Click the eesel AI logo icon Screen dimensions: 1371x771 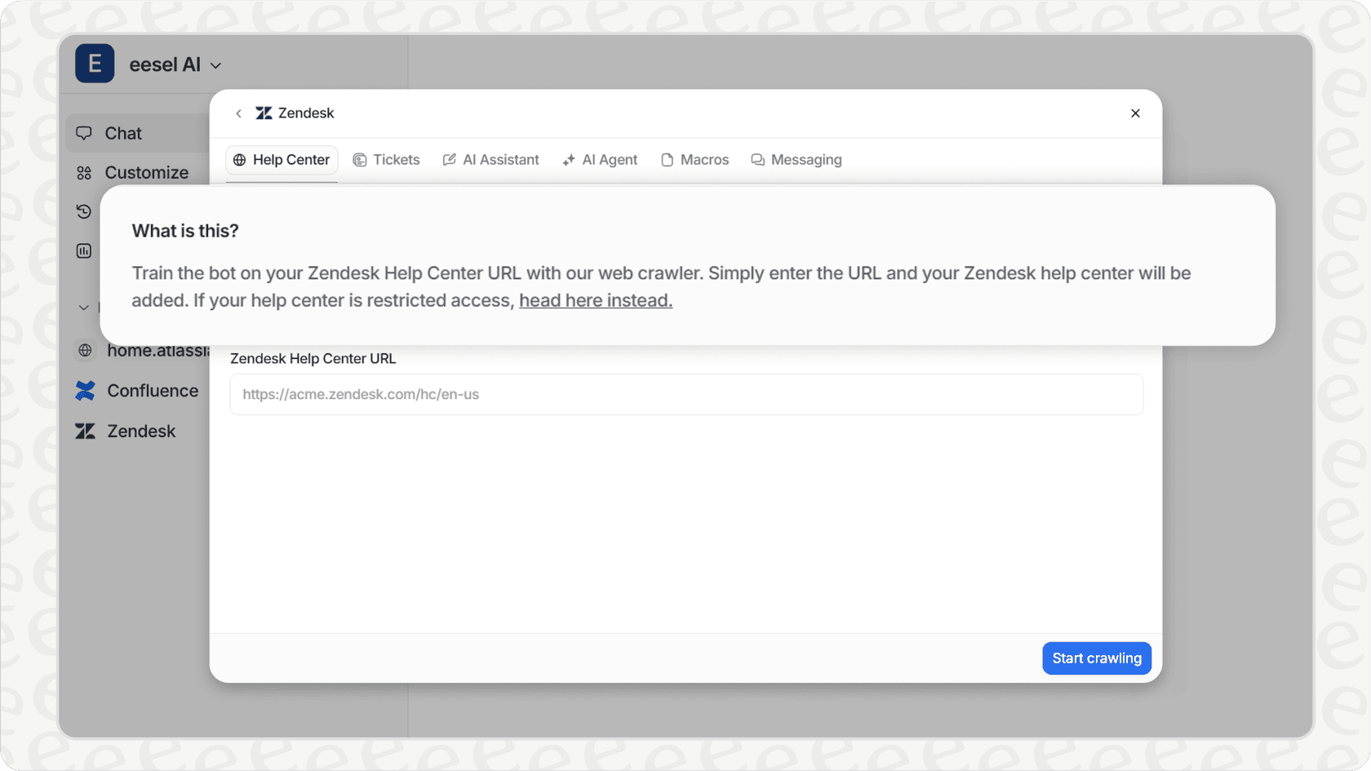95,64
